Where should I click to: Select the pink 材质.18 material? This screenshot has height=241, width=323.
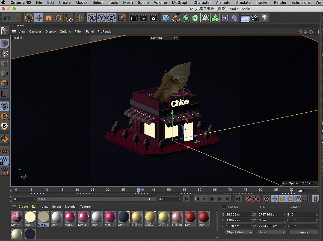tap(177, 219)
